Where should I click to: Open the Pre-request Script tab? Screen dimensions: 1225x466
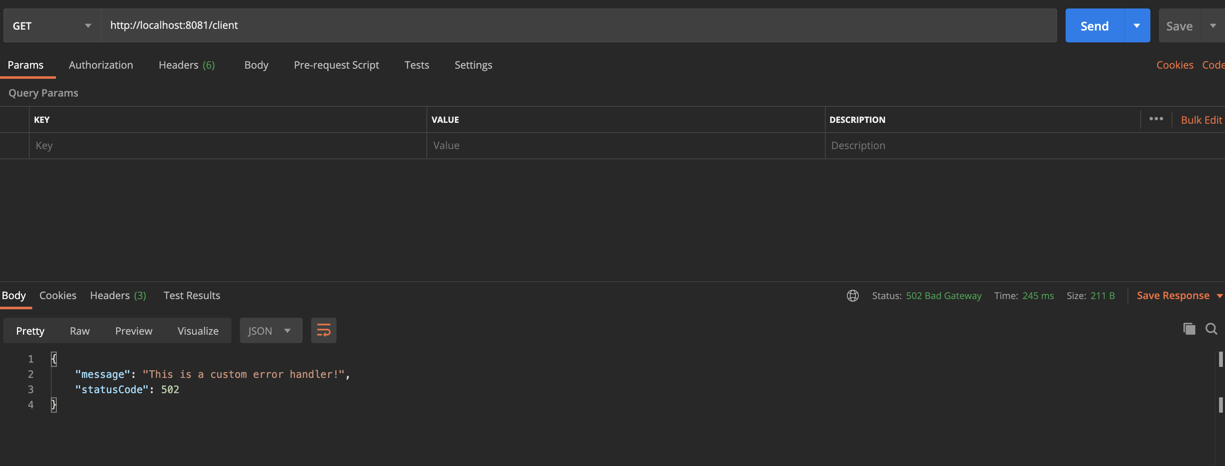(336, 65)
